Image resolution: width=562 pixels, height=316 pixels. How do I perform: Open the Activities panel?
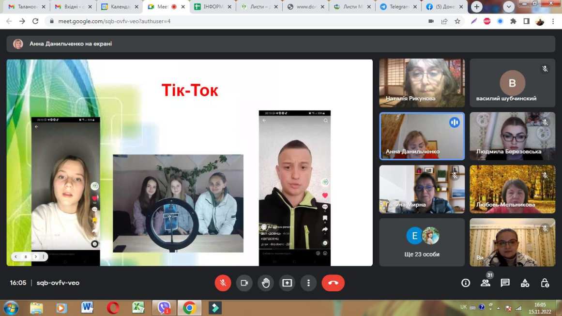(x=525, y=283)
